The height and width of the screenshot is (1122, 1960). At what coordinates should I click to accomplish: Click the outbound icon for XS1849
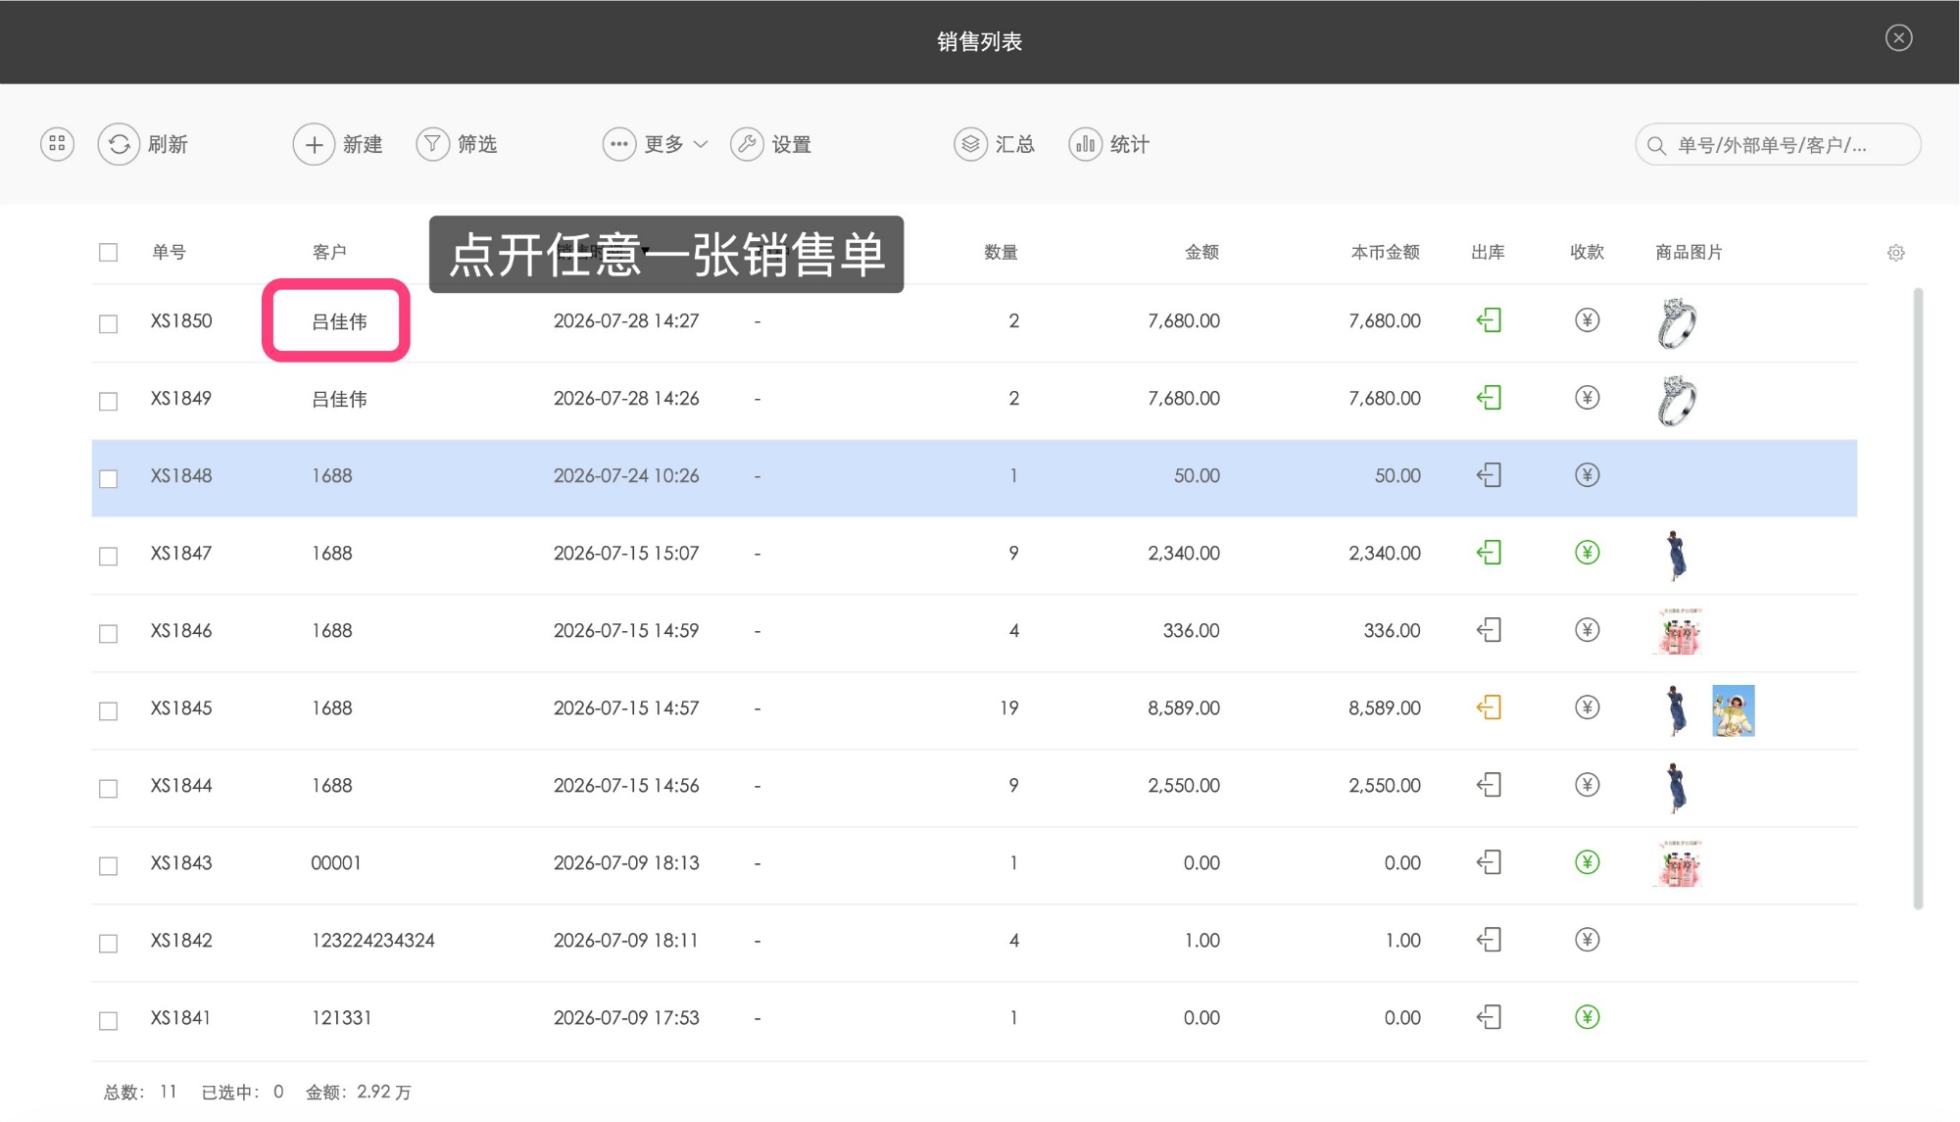coord(1489,398)
